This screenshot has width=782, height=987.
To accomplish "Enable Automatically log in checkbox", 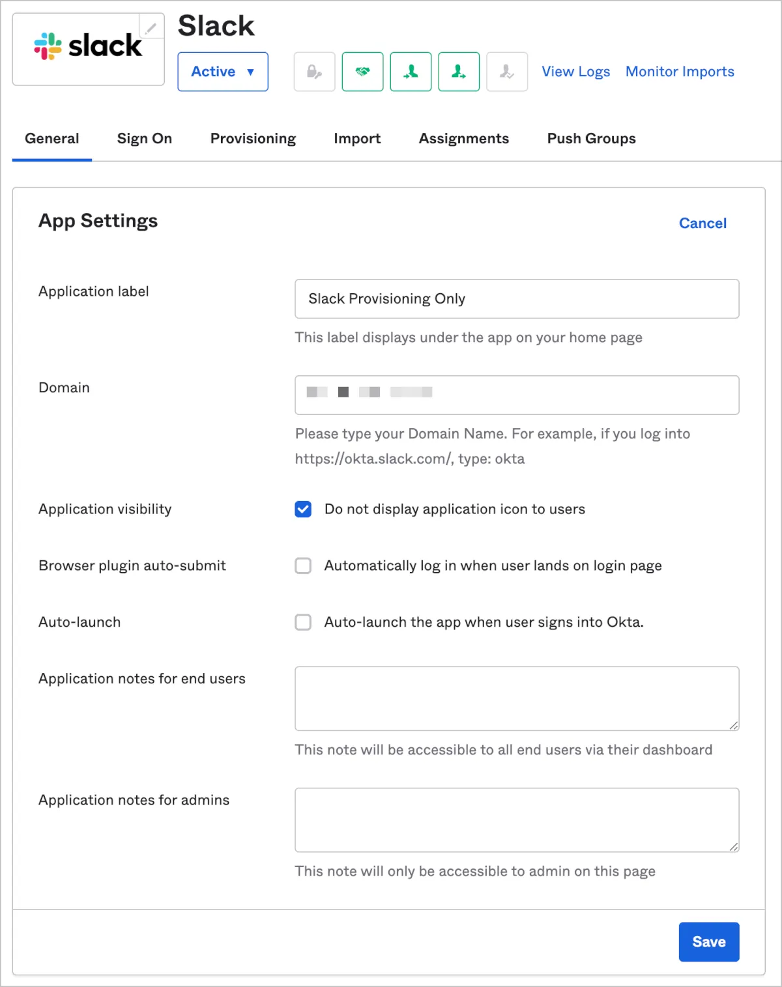I will tap(303, 565).
